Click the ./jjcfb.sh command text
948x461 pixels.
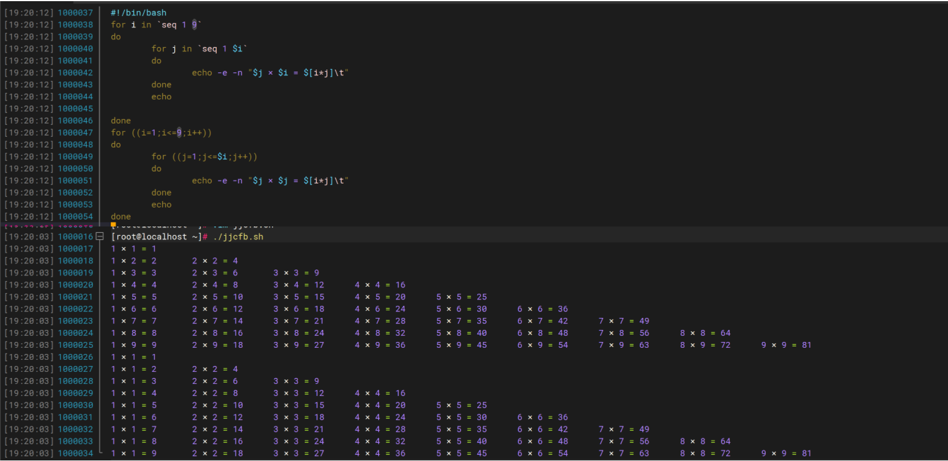pyautogui.click(x=238, y=237)
